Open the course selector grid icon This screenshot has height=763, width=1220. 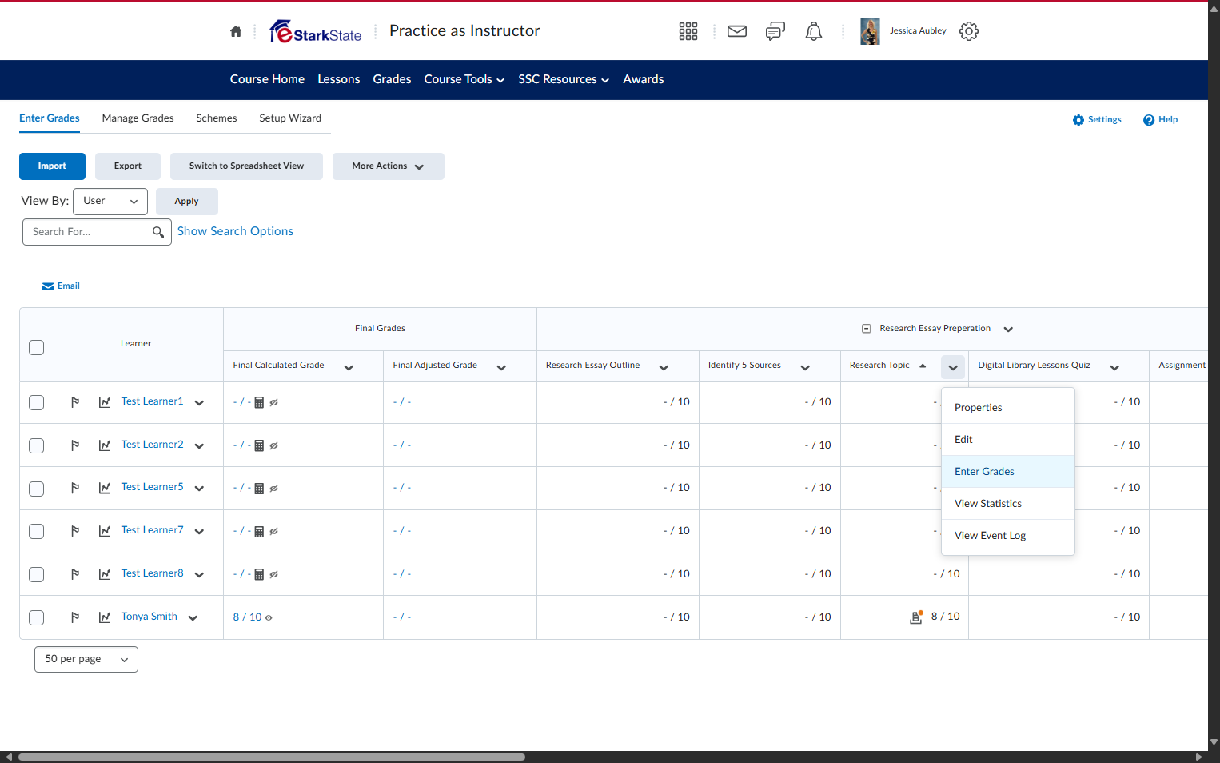[x=688, y=31]
